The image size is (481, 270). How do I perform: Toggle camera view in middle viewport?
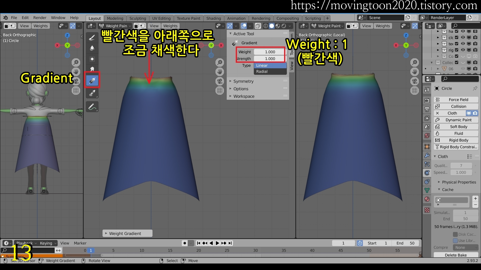pos(220,81)
